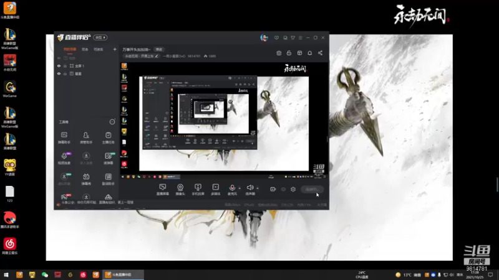
Task: Click the open padlock icon in the header
Action: tap(289, 53)
